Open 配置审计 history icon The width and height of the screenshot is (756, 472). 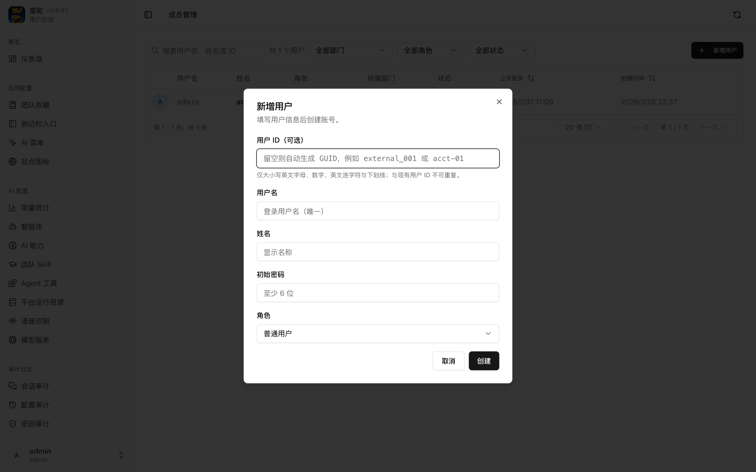click(13, 405)
